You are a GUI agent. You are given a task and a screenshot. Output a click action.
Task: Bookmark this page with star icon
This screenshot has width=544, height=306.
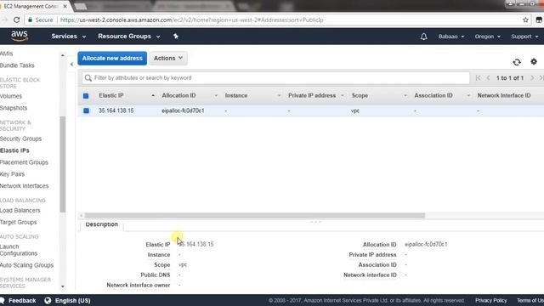pyautogui.click(x=525, y=20)
